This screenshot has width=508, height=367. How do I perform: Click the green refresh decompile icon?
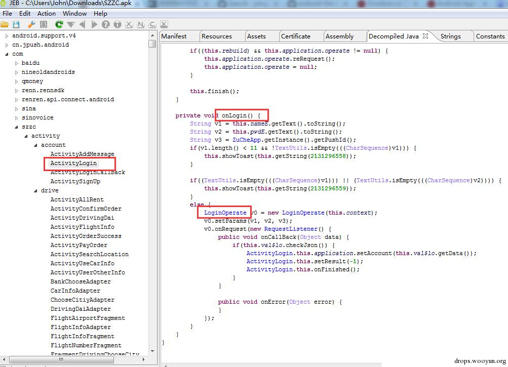pyautogui.click(x=59, y=24)
